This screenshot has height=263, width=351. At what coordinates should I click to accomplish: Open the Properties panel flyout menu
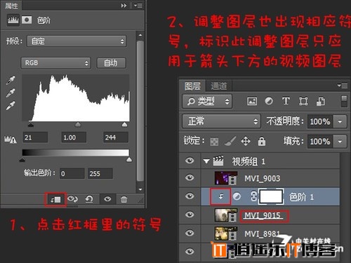138,6
